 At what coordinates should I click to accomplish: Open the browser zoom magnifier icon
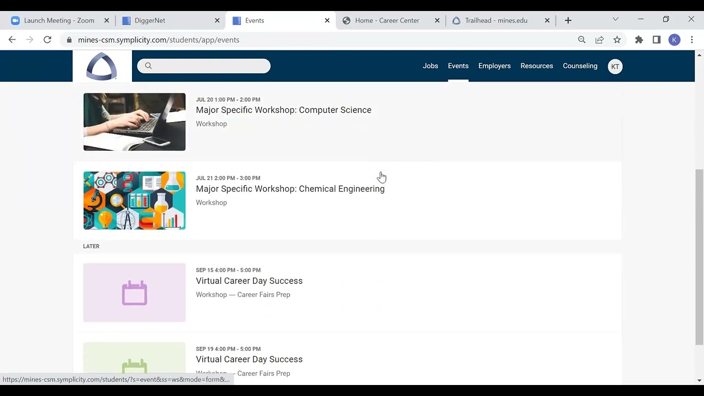tap(582, 40)
